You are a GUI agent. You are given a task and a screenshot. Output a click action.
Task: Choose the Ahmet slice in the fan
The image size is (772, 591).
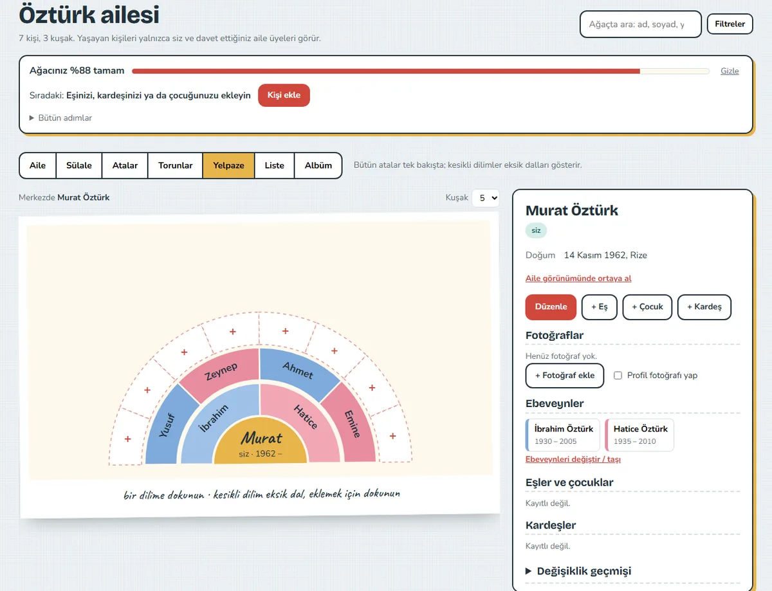(x=298, y=370)
